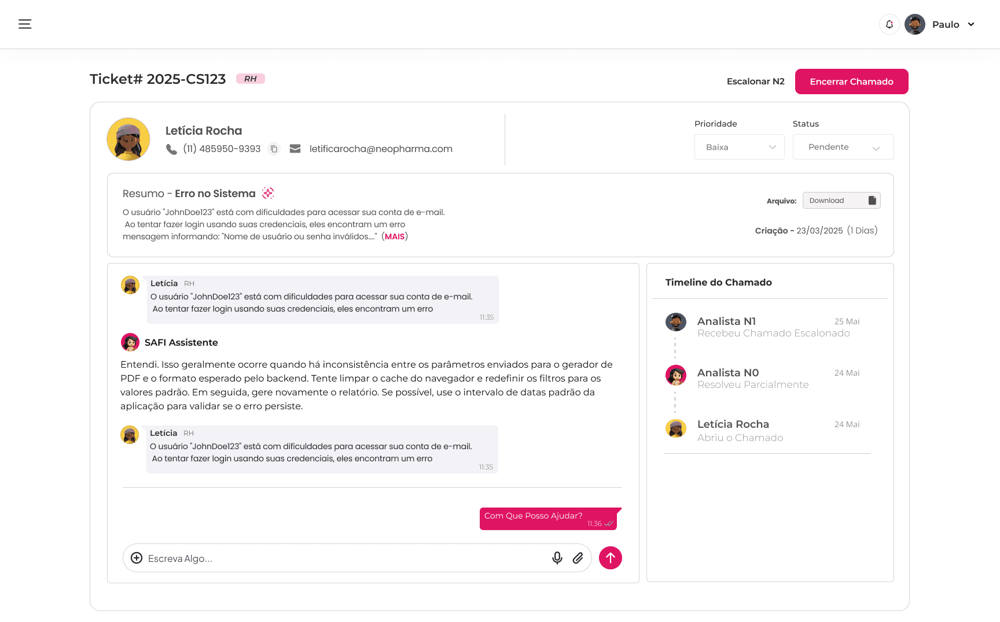Select Analista N0 timeline entry

tap(727, 373)
